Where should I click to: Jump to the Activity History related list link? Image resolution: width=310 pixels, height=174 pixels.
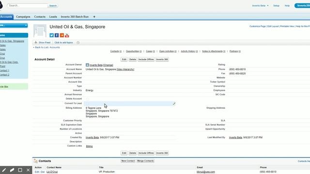coord(189,51)
